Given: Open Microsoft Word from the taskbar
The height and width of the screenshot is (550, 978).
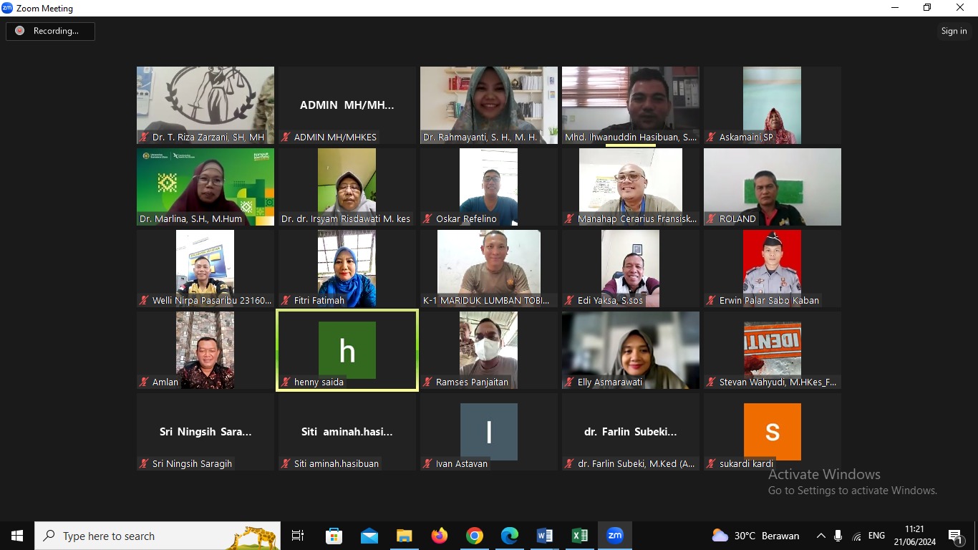Looking at the screenshot, I should pos(544,536).
